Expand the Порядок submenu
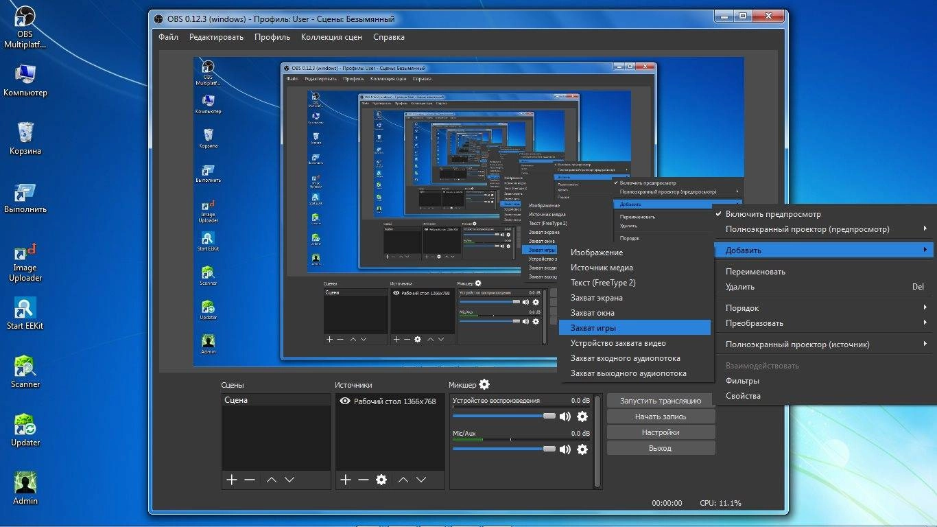The height and width of the screenshot is (527, 937). point(823,308)
